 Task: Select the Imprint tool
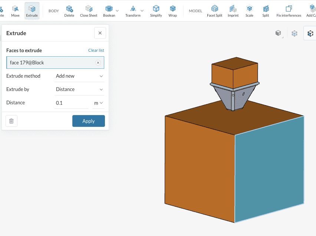click(233, 11)
